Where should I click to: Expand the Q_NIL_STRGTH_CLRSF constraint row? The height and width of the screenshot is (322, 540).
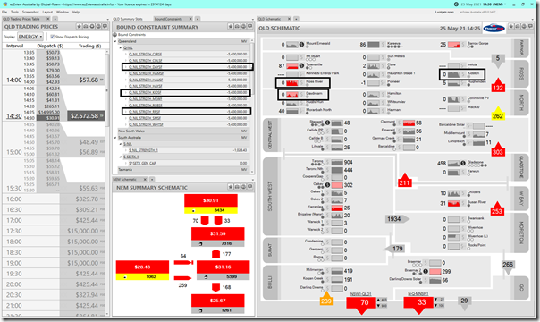(x=126, y=54)
